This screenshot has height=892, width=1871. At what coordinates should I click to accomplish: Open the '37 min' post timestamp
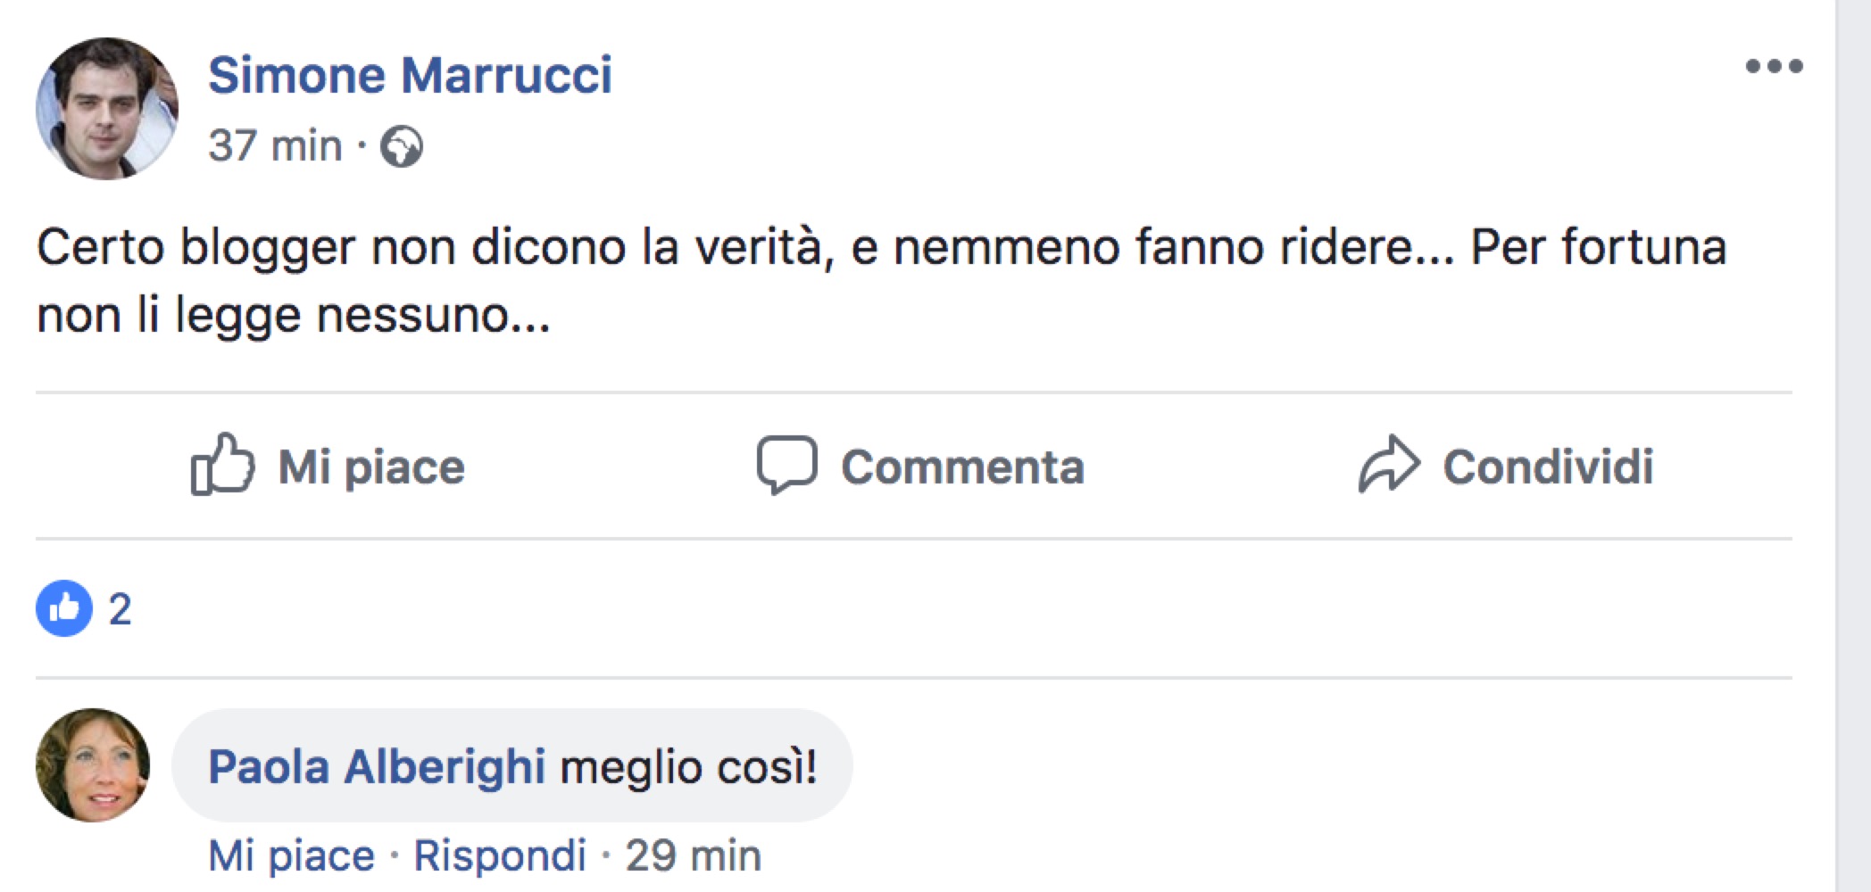pos(275,146)
